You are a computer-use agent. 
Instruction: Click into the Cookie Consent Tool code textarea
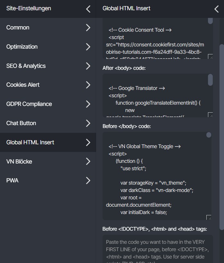coord(158,39)
